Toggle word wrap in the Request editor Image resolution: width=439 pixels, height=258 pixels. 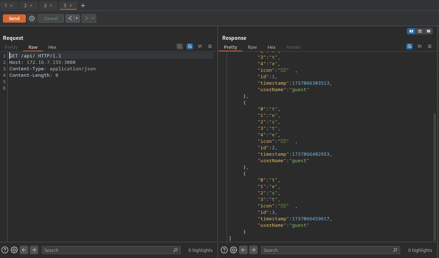point(190,46)
